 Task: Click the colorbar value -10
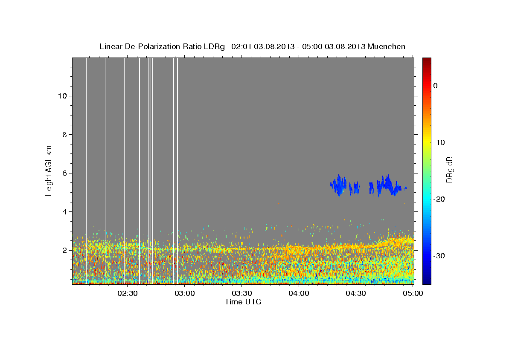tap(439, 142)
